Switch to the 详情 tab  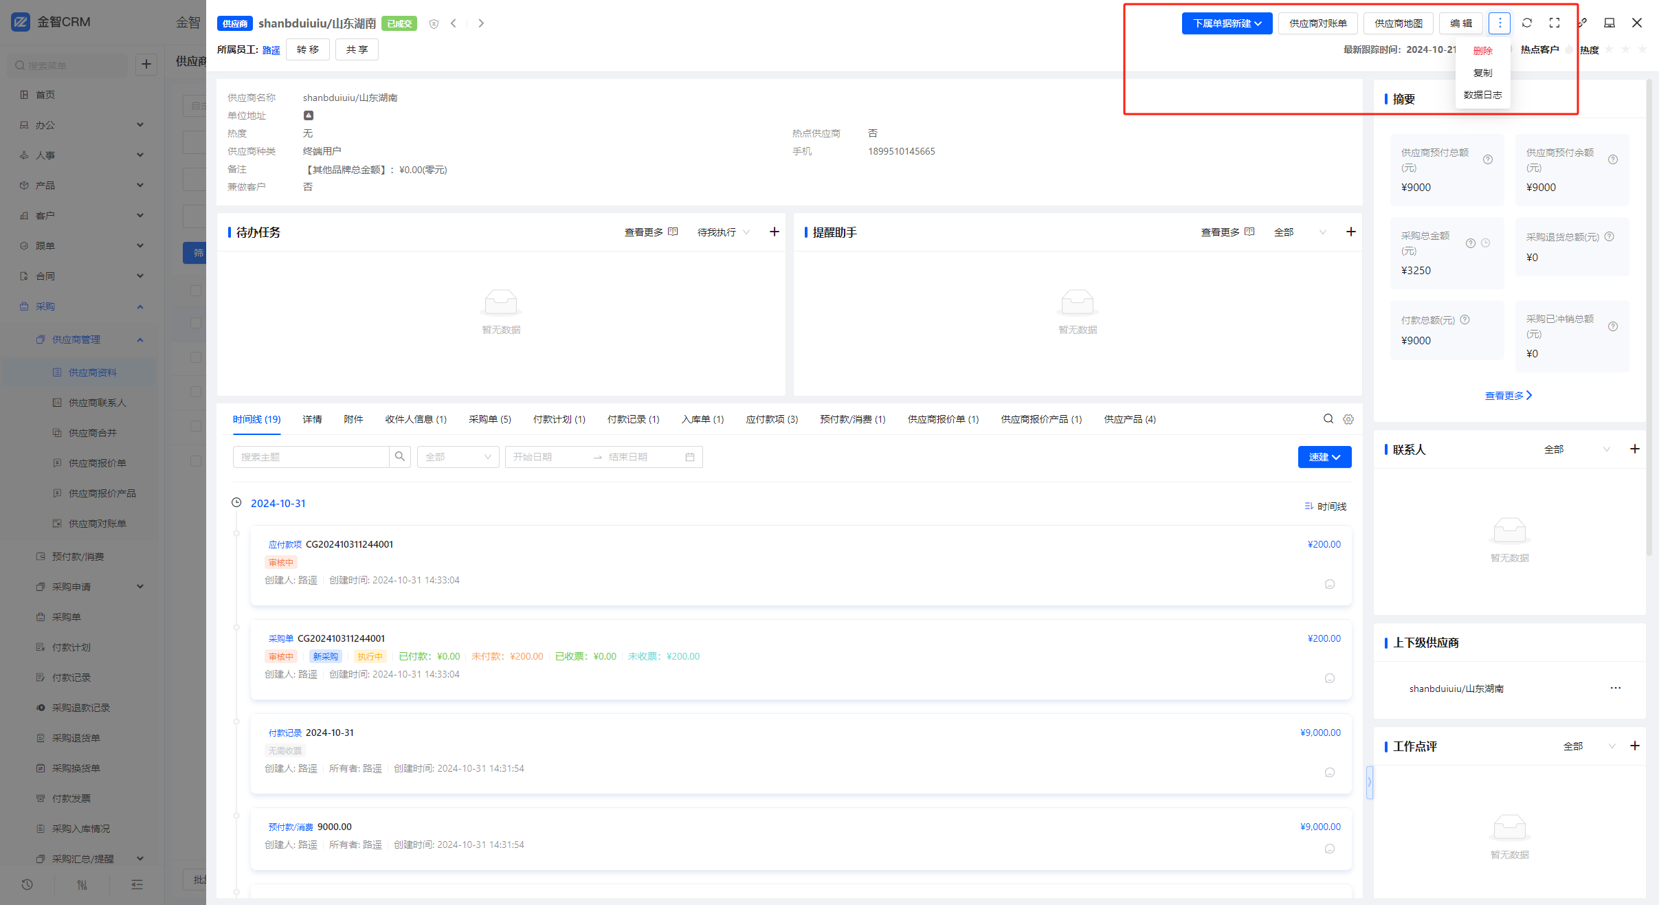click(312, 419)
